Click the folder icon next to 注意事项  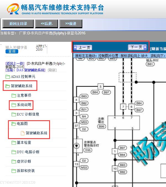[x=14, y=96]
